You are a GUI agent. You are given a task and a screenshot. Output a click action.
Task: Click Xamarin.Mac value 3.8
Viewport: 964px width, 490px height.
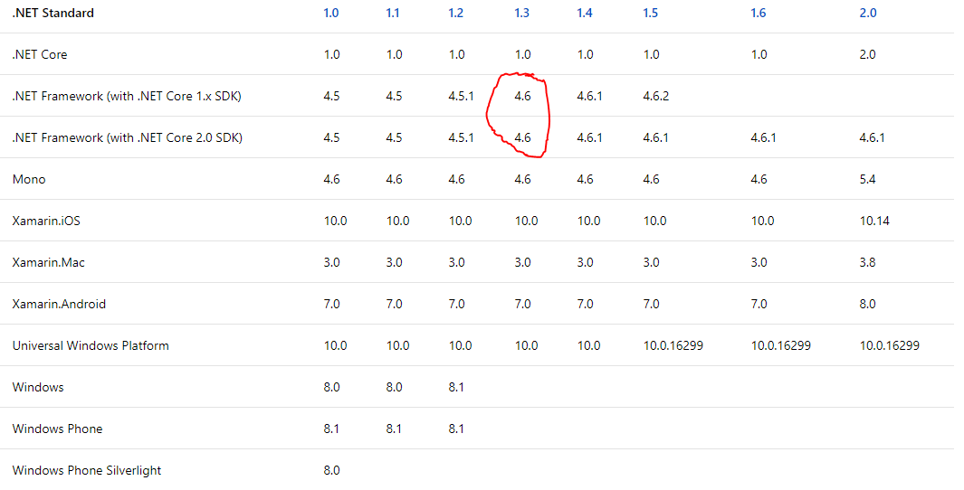click(x=867, y=263)
